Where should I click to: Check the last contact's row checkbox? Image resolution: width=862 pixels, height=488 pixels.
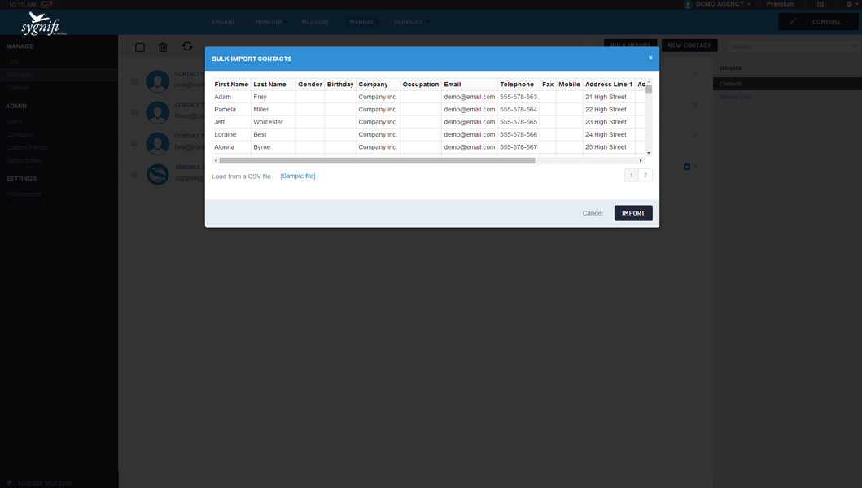click(x=135, y=175)
